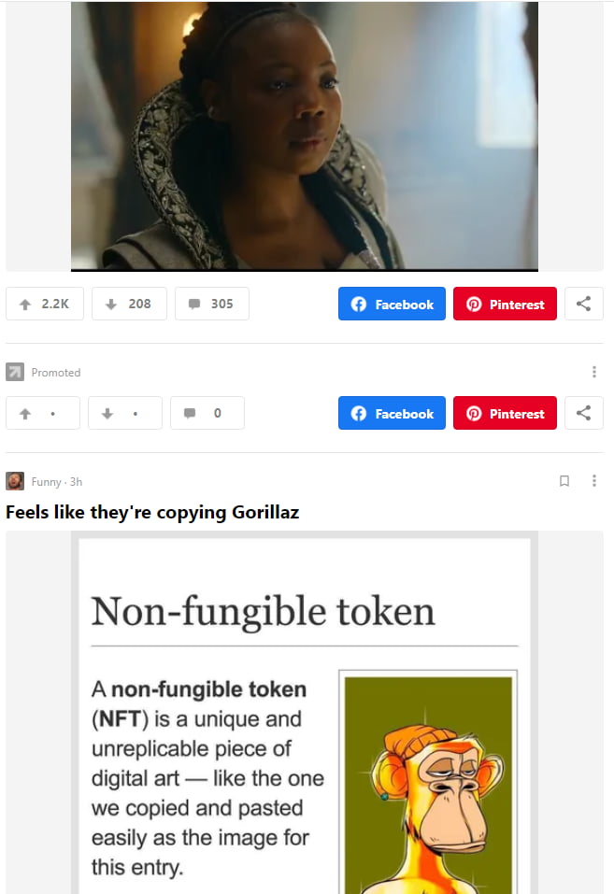Open post titled Feels like they're copying Gorillaz
The height and width of the screenshot is (894, 614).
152,512
